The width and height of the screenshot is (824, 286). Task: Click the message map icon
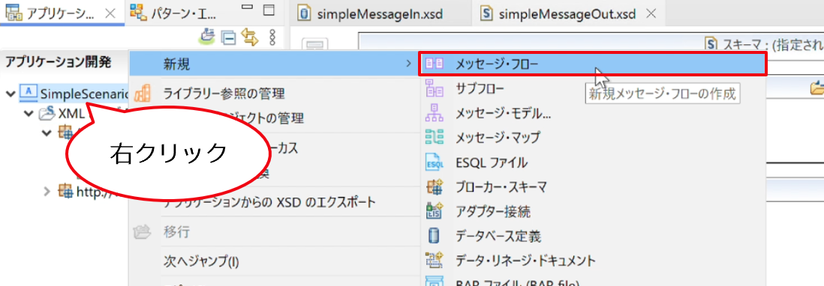(435, 138)
